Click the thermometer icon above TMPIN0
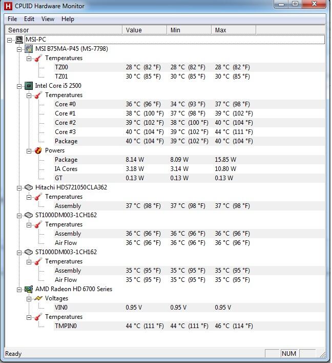Screen dimensions: 332x363 point(38,317)
